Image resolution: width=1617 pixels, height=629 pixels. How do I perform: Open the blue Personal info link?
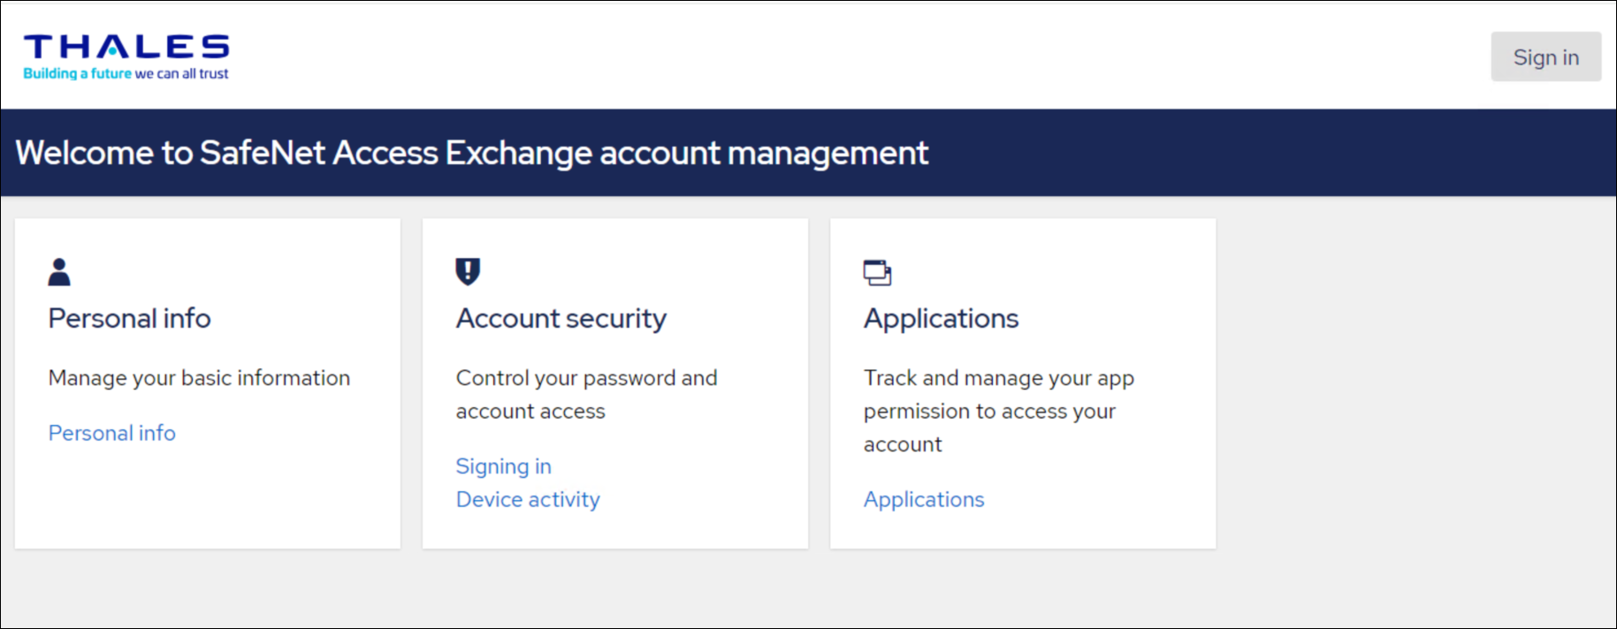coord(111,433)
